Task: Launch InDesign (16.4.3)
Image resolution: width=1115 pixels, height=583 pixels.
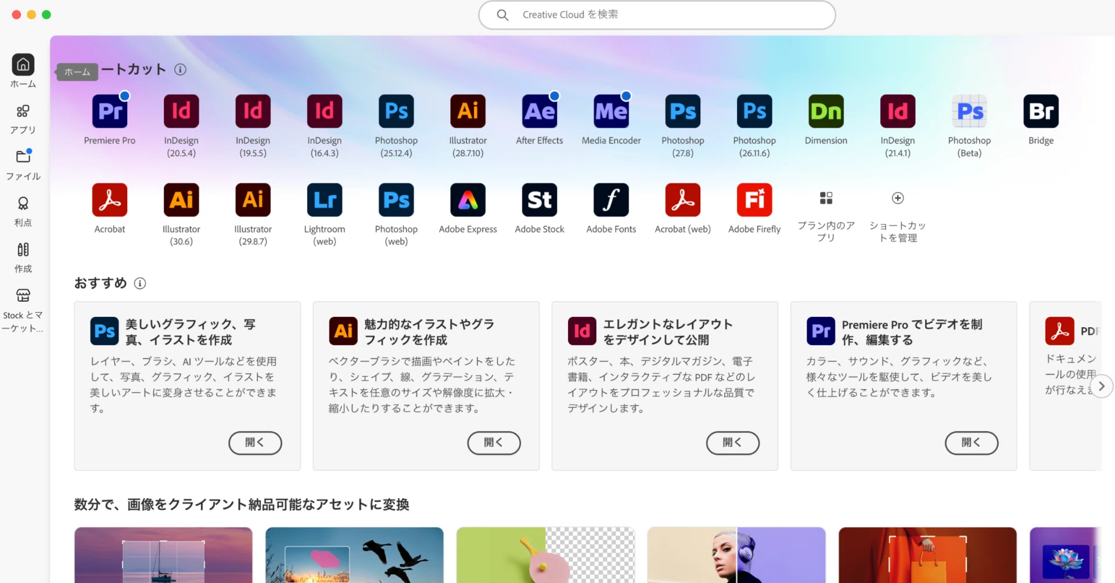Action: [325, 111]
